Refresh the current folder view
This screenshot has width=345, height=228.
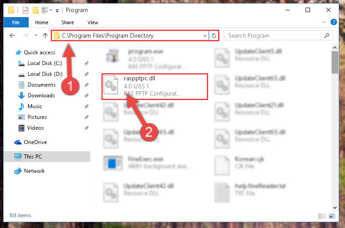pyautogui.click(x=214, y=35)
